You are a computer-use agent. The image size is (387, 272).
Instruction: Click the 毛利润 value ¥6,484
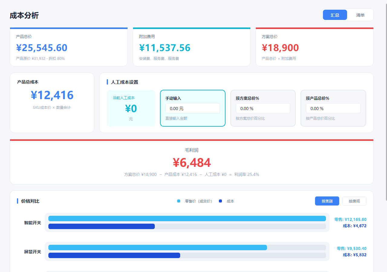192,163
